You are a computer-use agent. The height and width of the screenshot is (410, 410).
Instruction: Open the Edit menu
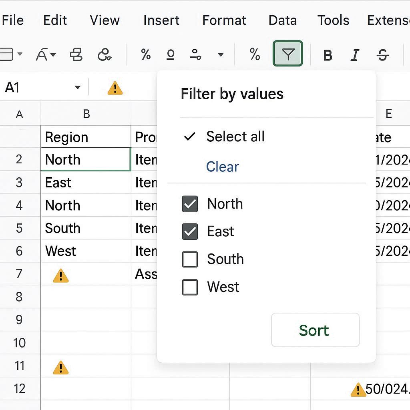click(x=55, y=20)
